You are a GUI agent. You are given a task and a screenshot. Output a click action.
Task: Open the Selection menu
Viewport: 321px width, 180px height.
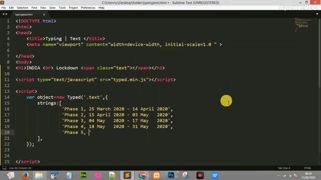tap(23, 8)
